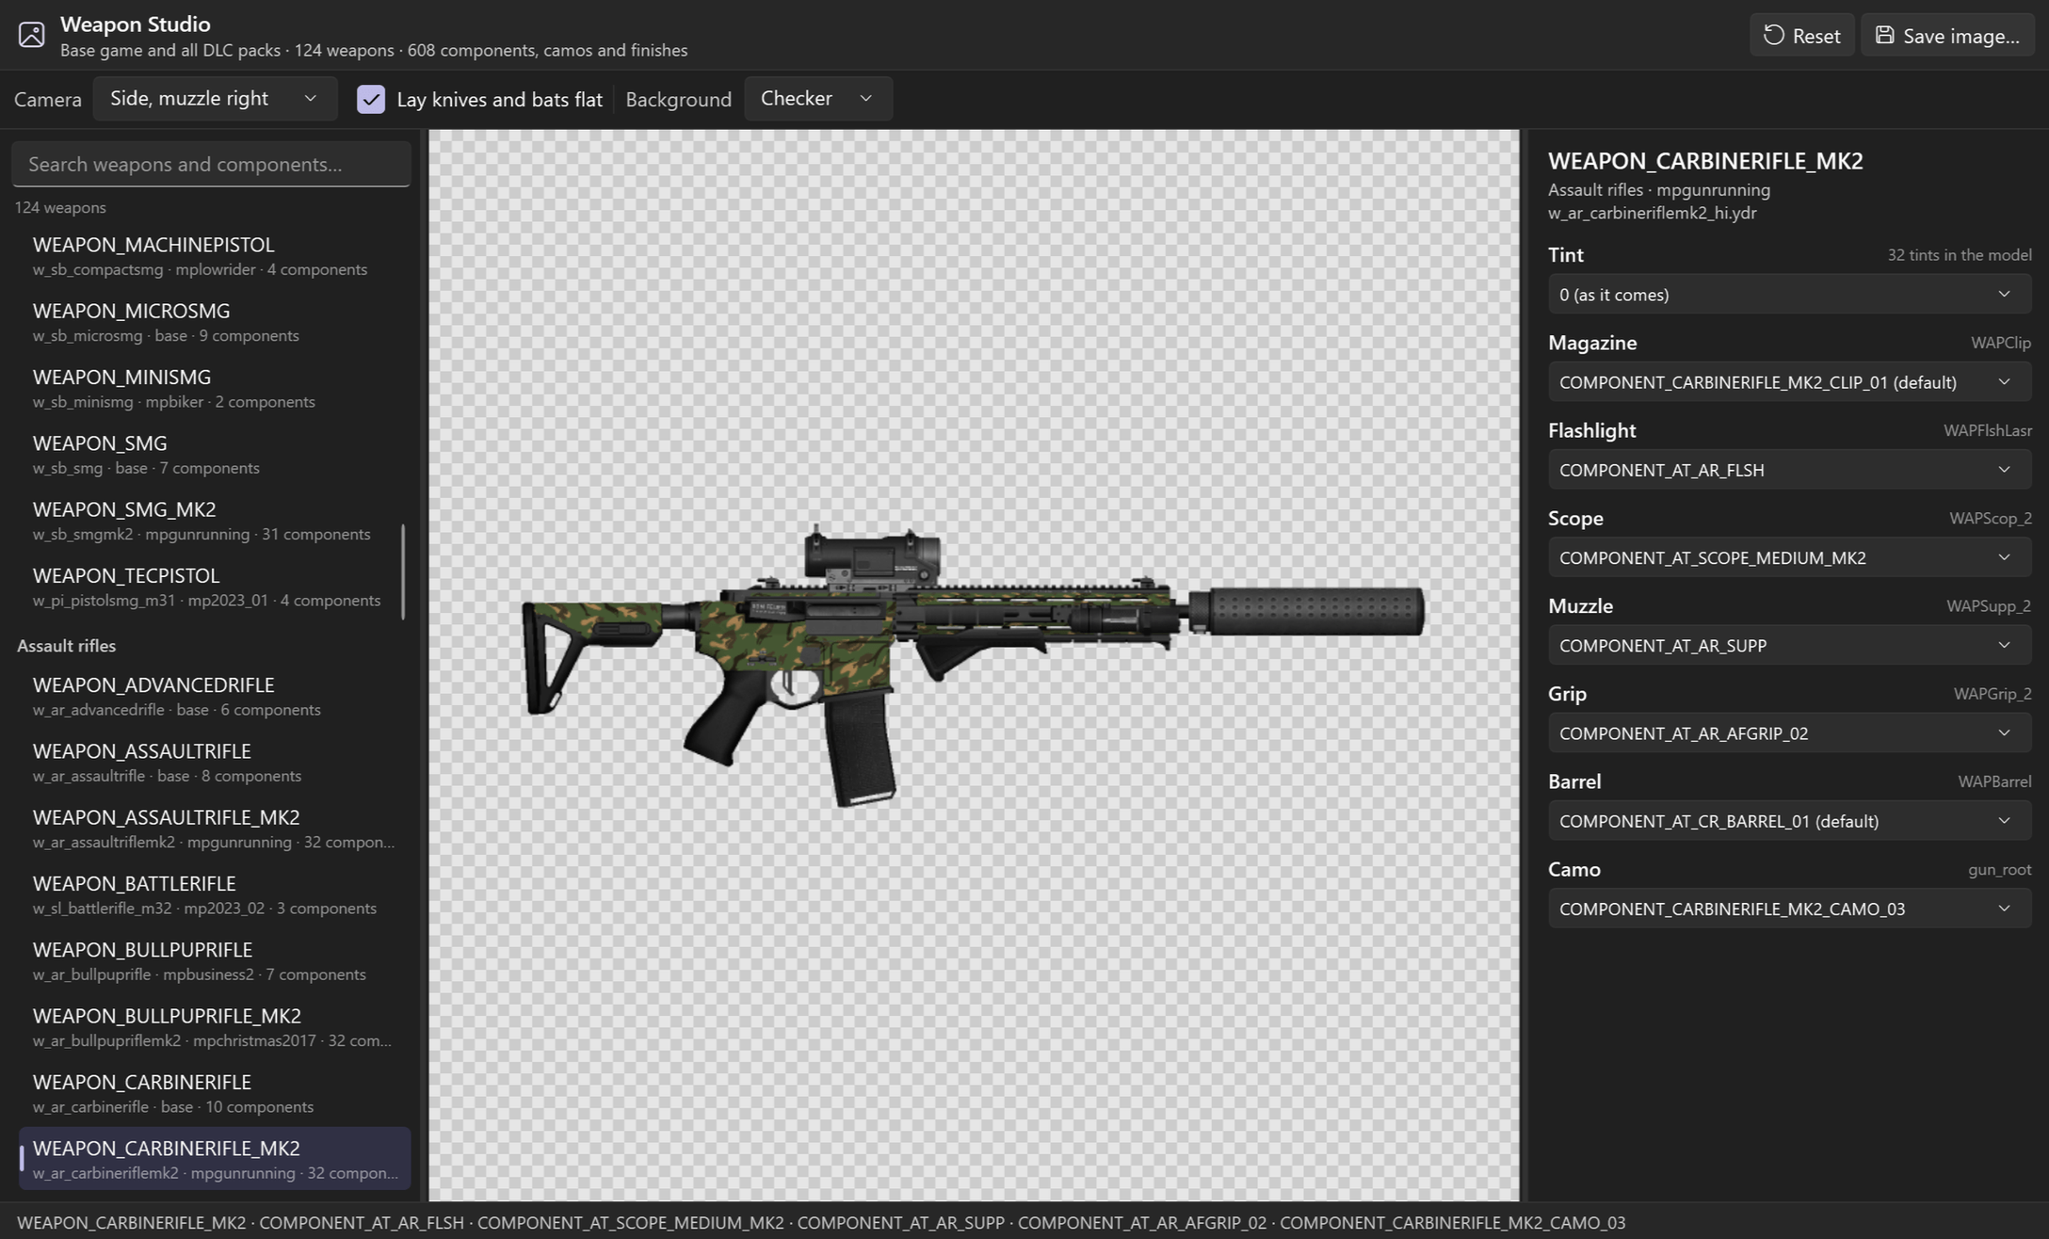Focus the 'Search weapons and components' field
Image resolution: width=2049 pixels, height=1239 pixels.
point(211,164)
